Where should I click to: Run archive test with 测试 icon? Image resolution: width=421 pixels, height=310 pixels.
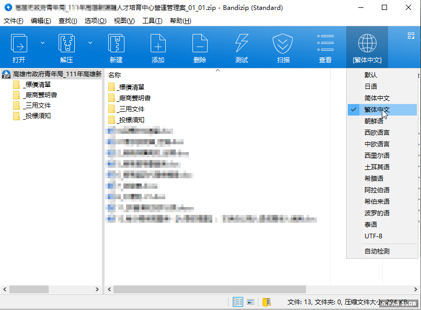(242, 47)
